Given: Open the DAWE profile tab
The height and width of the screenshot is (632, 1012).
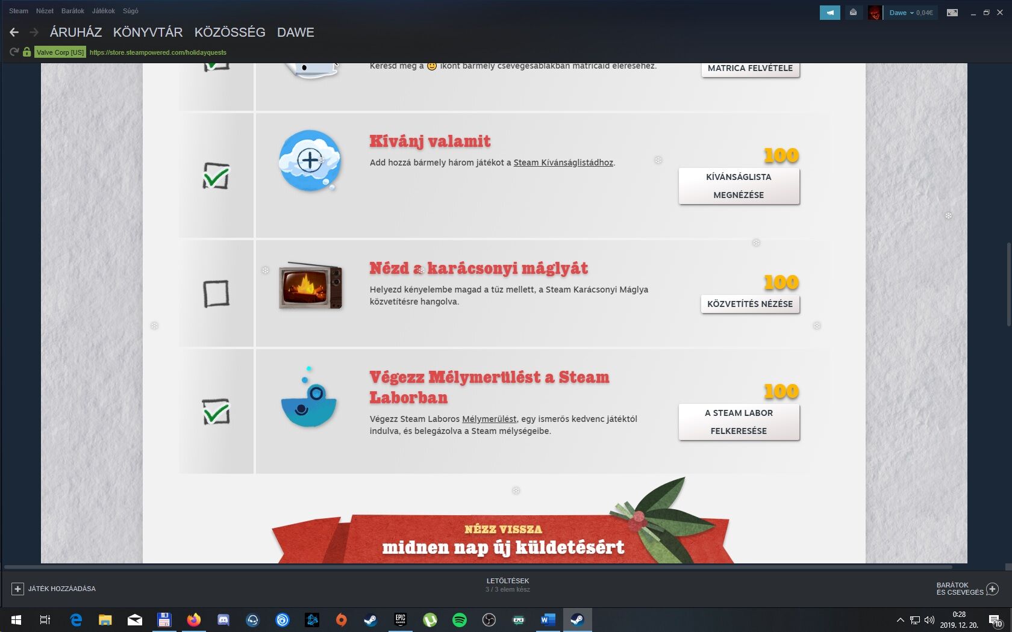Looking at the screenshot, I should coord(296,33).
